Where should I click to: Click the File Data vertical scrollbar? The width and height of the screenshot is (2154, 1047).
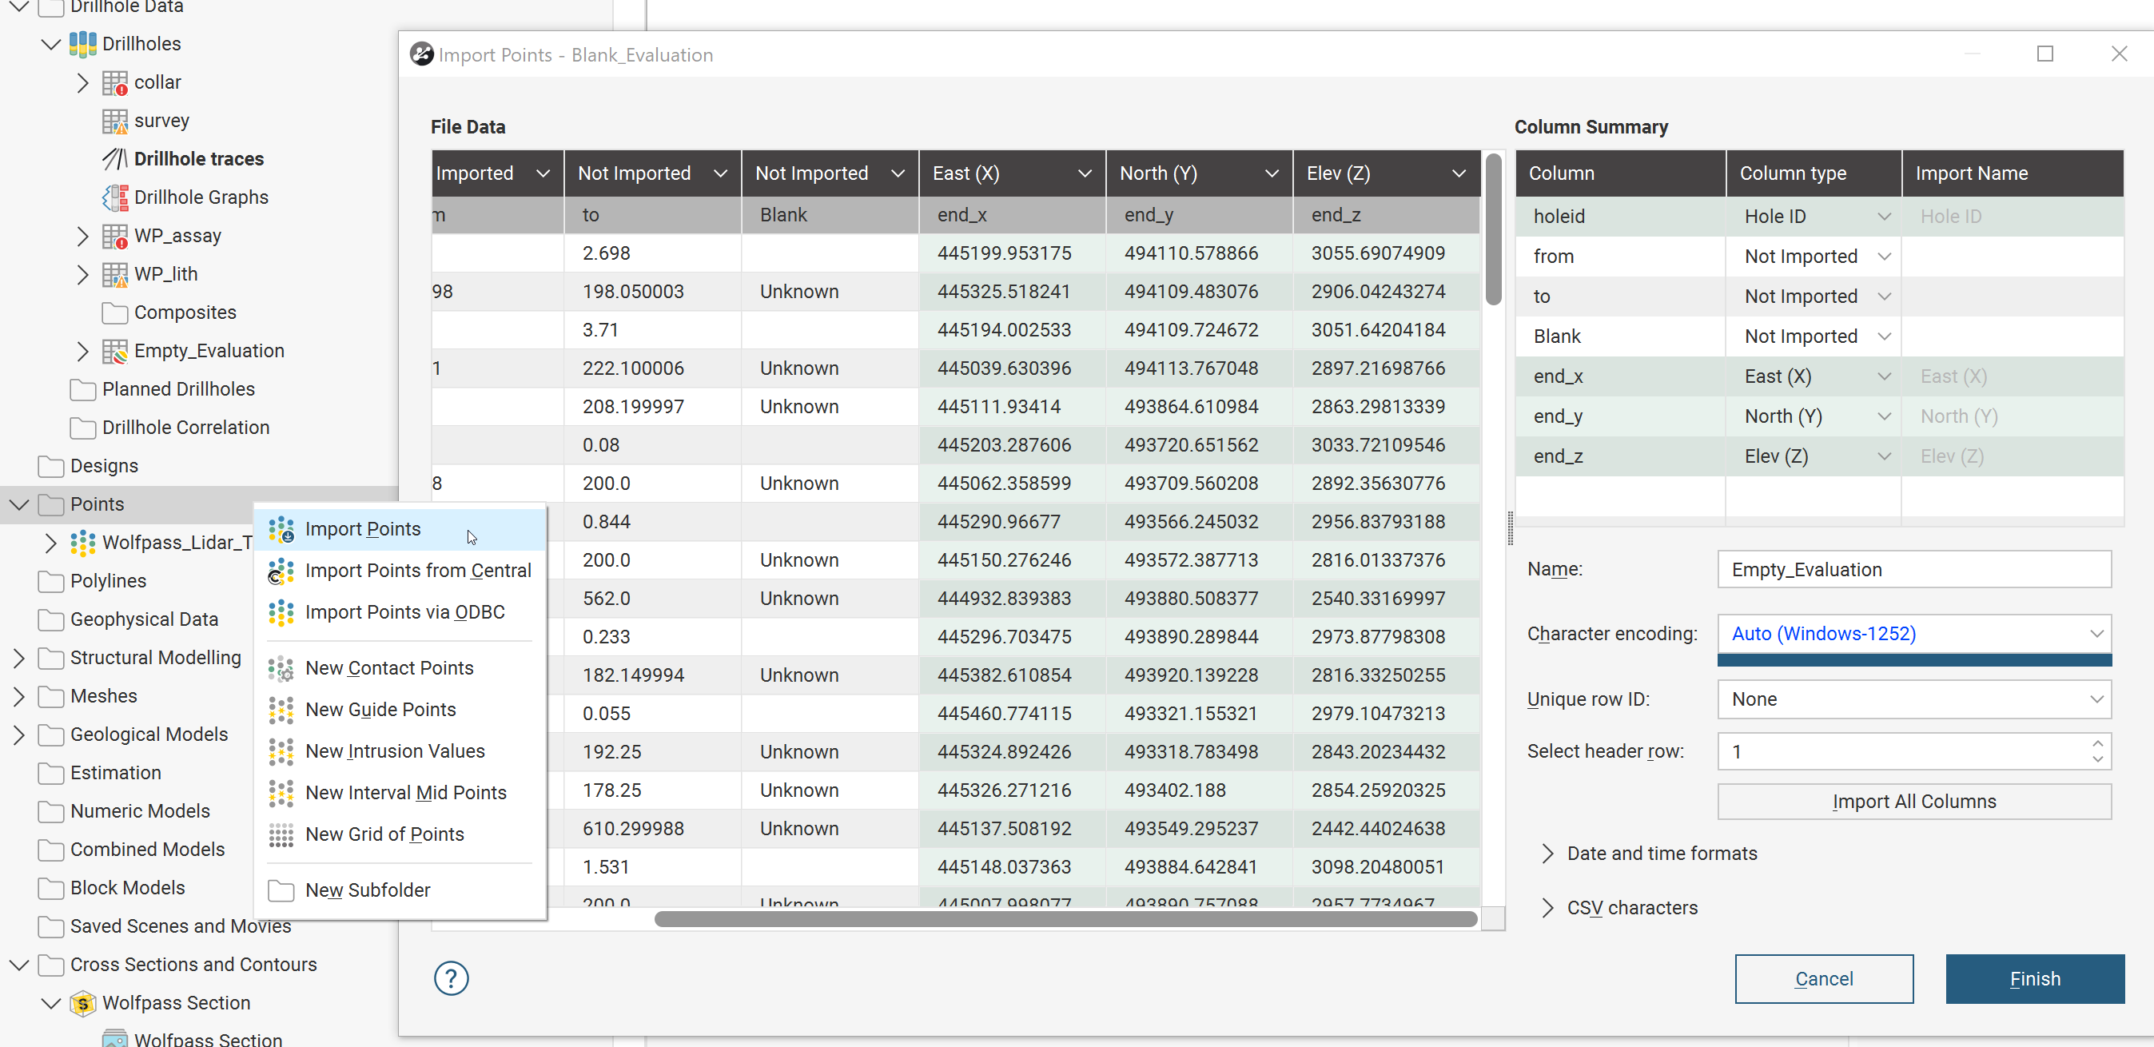1494,229
